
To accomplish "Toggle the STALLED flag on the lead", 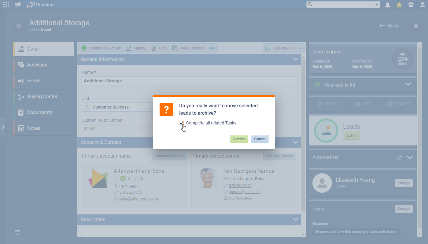I will tap(399, 104).
